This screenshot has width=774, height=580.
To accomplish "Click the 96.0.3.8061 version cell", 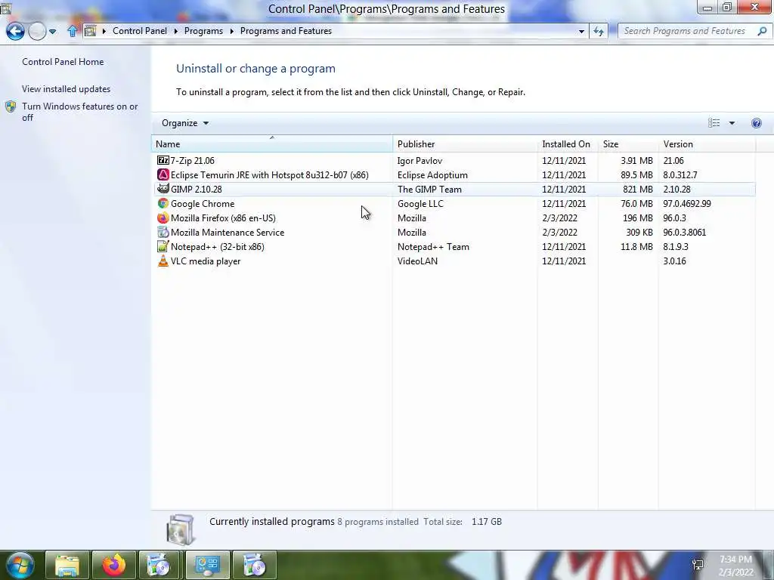I will [685, 232].
